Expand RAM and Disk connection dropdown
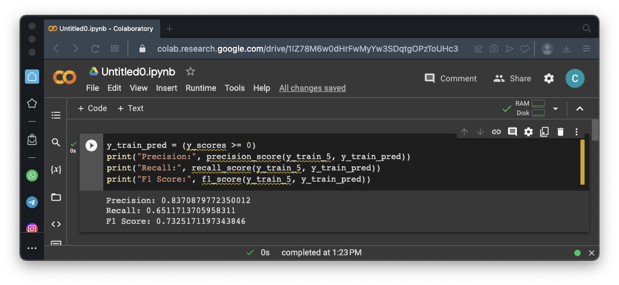The image size is (619, 285). click(555, 109)
